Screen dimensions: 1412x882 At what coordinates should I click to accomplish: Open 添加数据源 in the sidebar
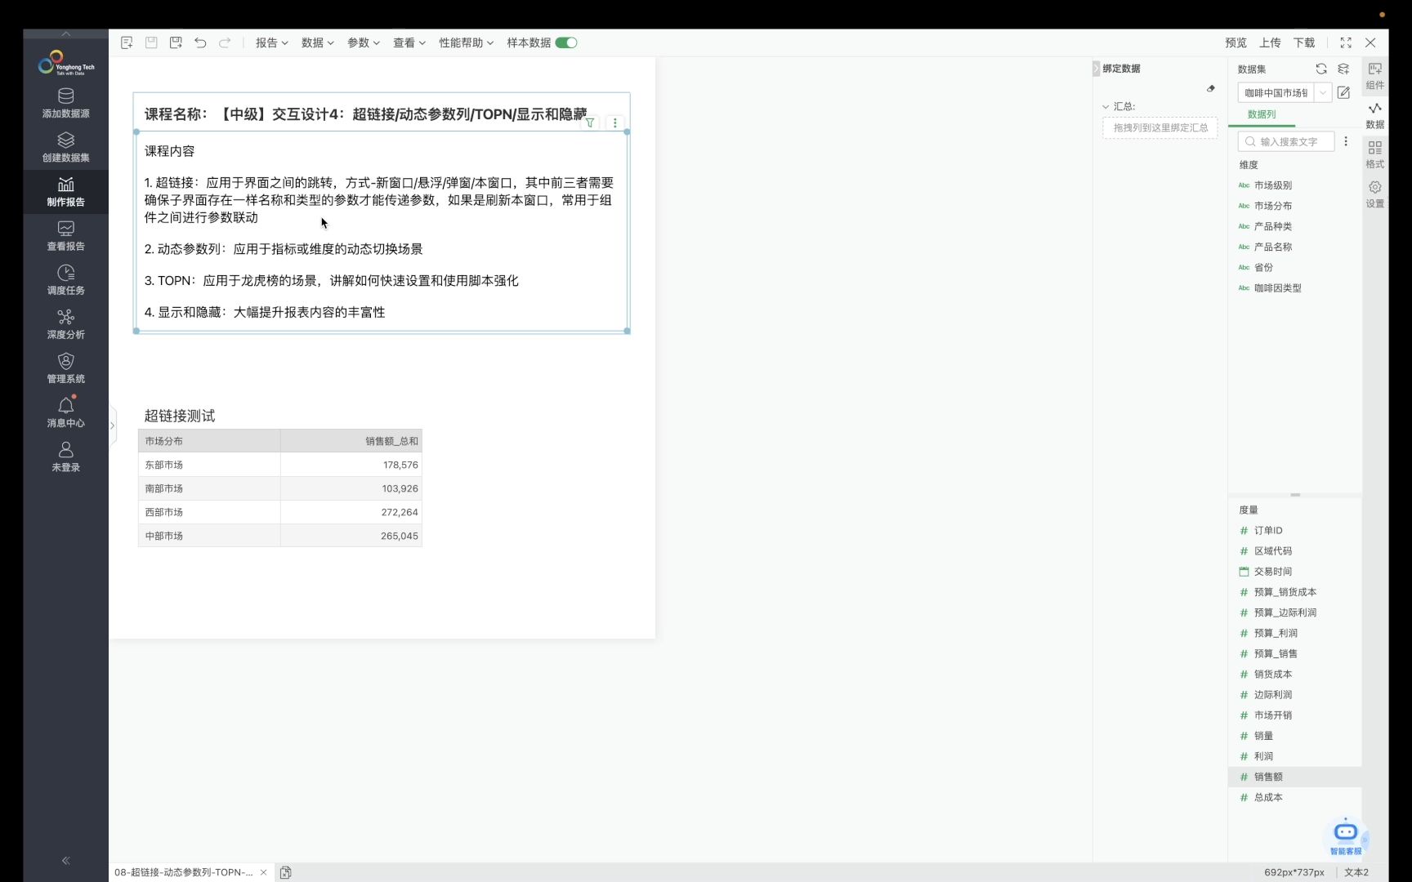pos(65,103)
